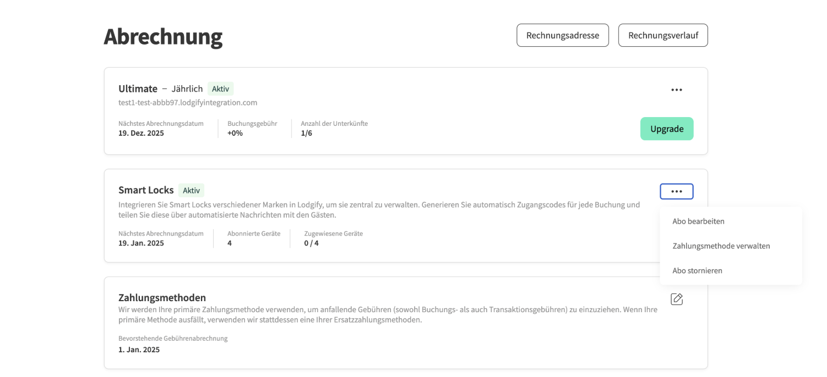
Task: Click the edit pencil icon beside Zahlungsmethoden
Action: (x=677, y=298)
